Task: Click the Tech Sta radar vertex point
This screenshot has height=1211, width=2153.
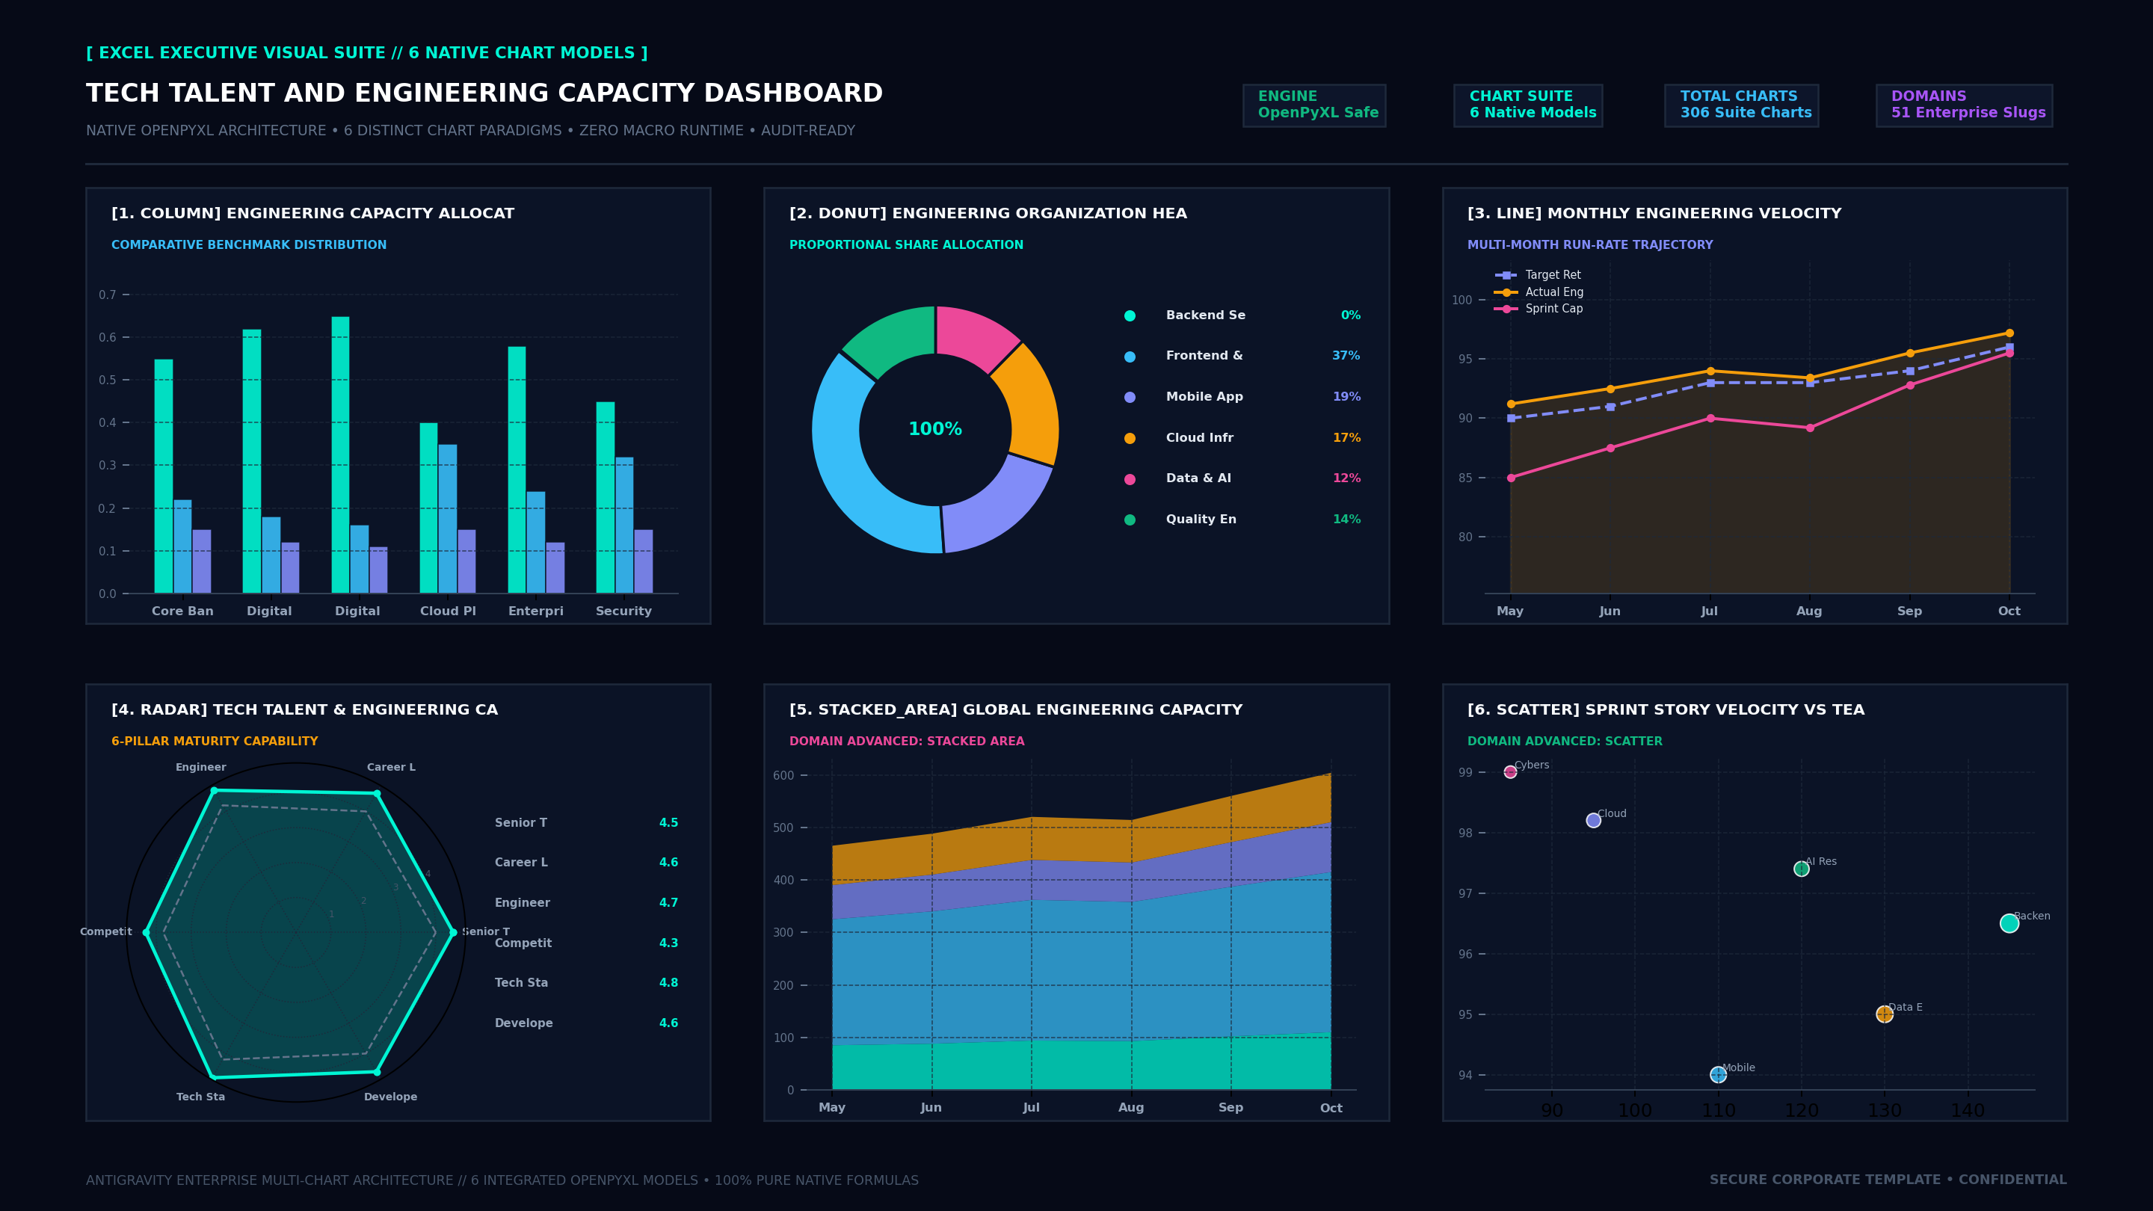Action: tap(214, 1077)
